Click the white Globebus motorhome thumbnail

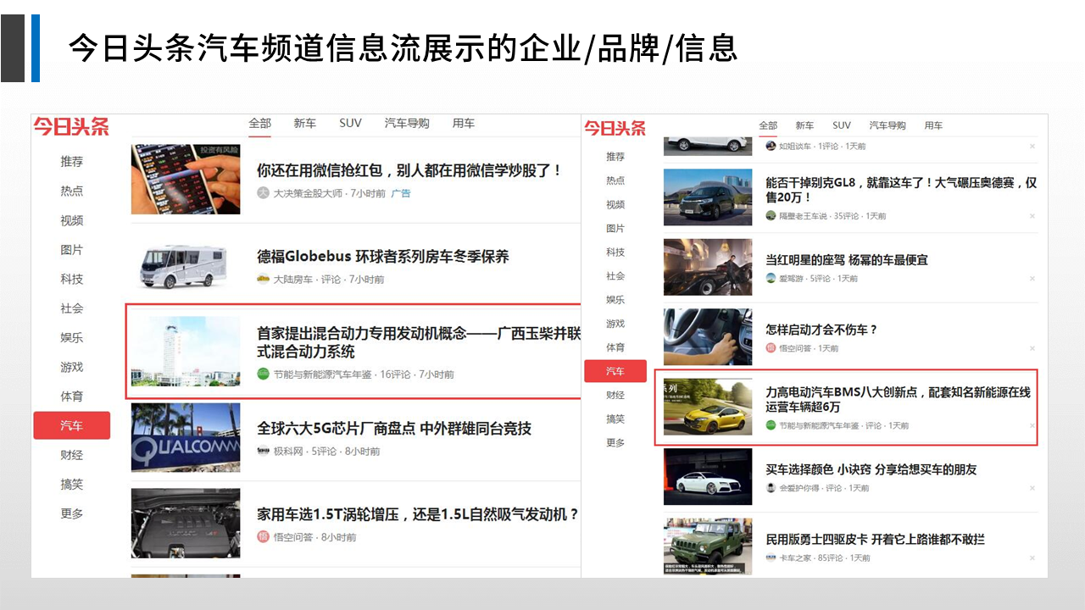point(186,265)
